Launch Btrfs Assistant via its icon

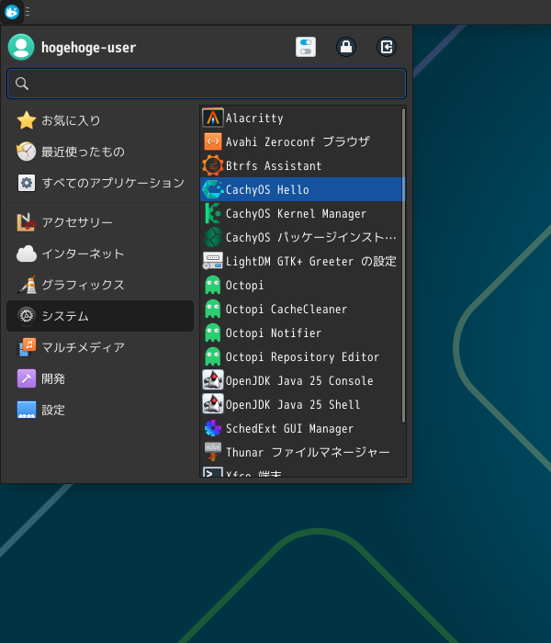point(213,165)
